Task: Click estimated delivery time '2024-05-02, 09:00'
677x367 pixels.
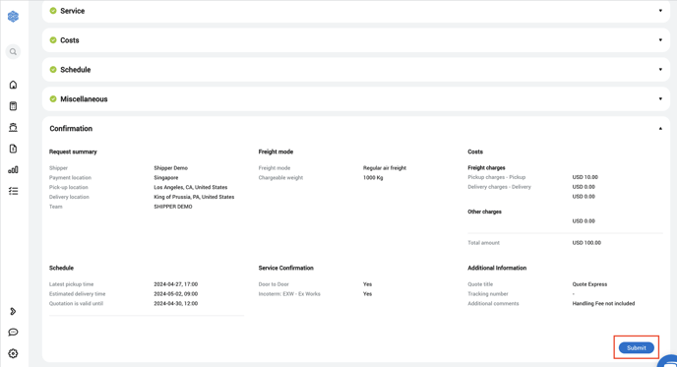Action: coord(176,293)
